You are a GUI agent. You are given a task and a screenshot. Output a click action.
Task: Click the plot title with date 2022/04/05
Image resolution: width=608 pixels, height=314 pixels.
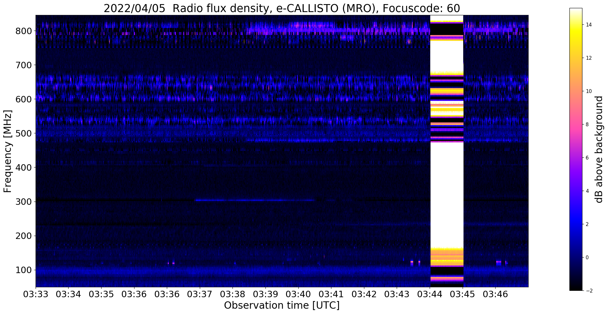pyautogui.click(x=282, y=8)
